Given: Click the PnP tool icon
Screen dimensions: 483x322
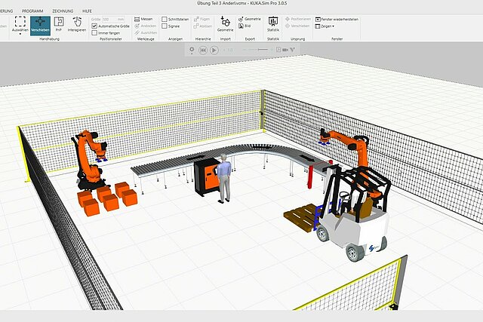Looking at the screenshot, I should 59,23.
